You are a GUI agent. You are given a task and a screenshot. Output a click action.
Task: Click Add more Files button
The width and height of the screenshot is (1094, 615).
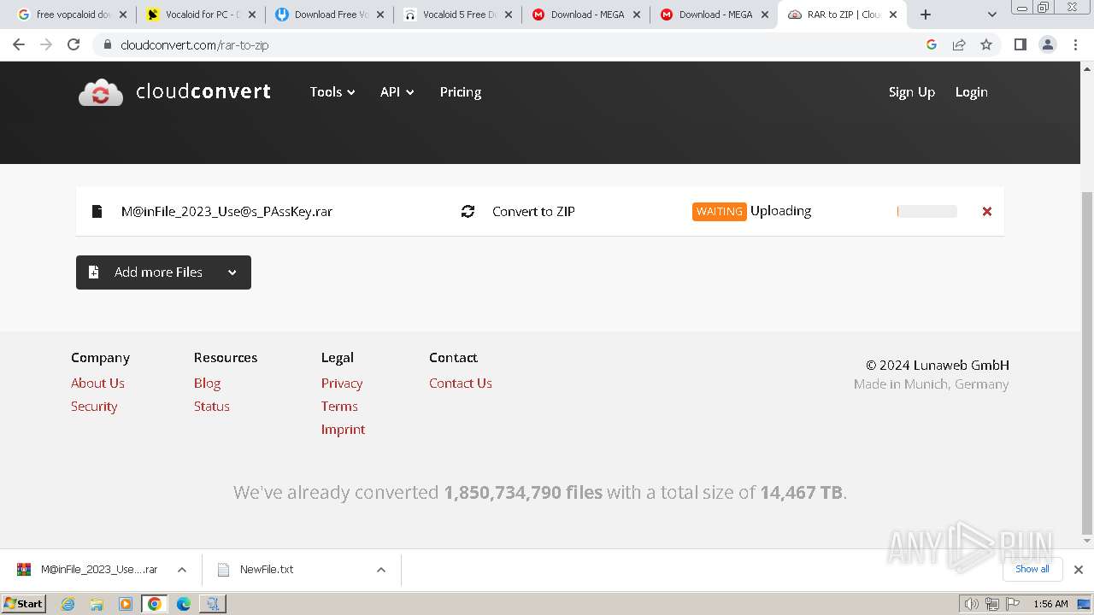click(163, 272)
